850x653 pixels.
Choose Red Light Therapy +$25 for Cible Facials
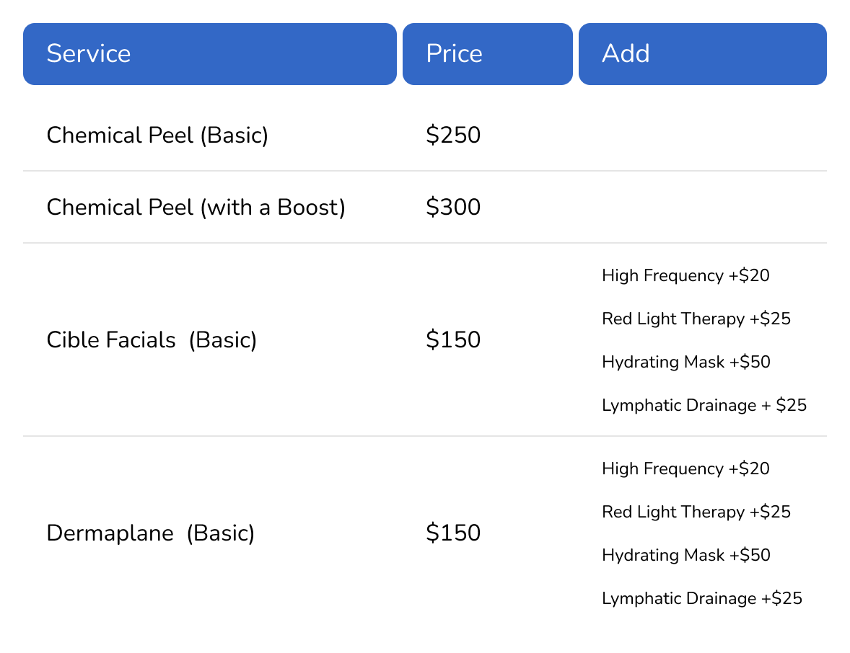click(696, 319)
